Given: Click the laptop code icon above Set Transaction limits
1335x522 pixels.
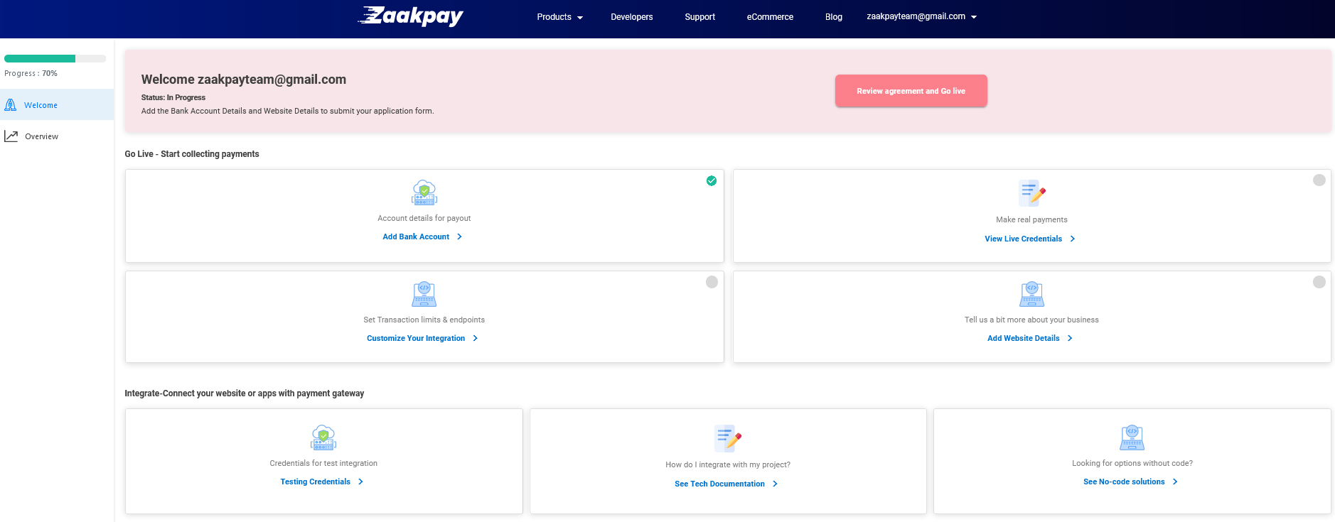Looking at the screenshot, I should click(x=424, y=294).
